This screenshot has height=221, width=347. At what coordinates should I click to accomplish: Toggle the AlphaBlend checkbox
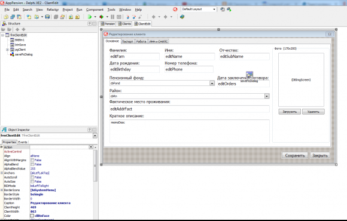[x=32, y=164]
